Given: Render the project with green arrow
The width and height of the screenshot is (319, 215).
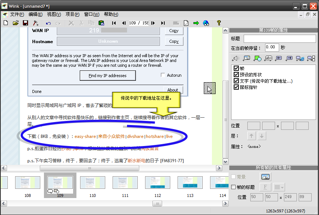Looking at the screenshot, I should pos(196,23).
